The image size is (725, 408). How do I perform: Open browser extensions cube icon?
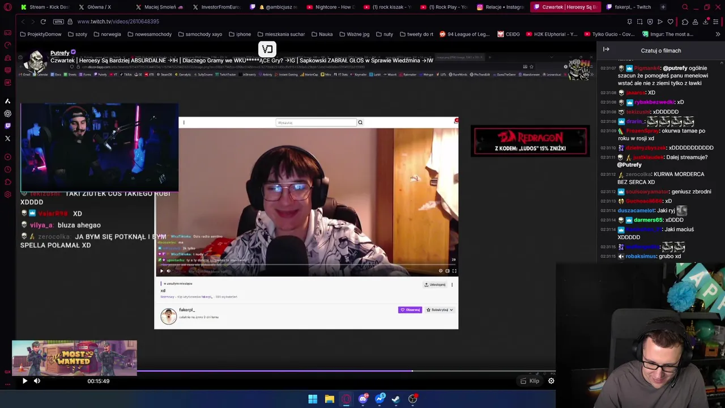[x=685, y=22]
